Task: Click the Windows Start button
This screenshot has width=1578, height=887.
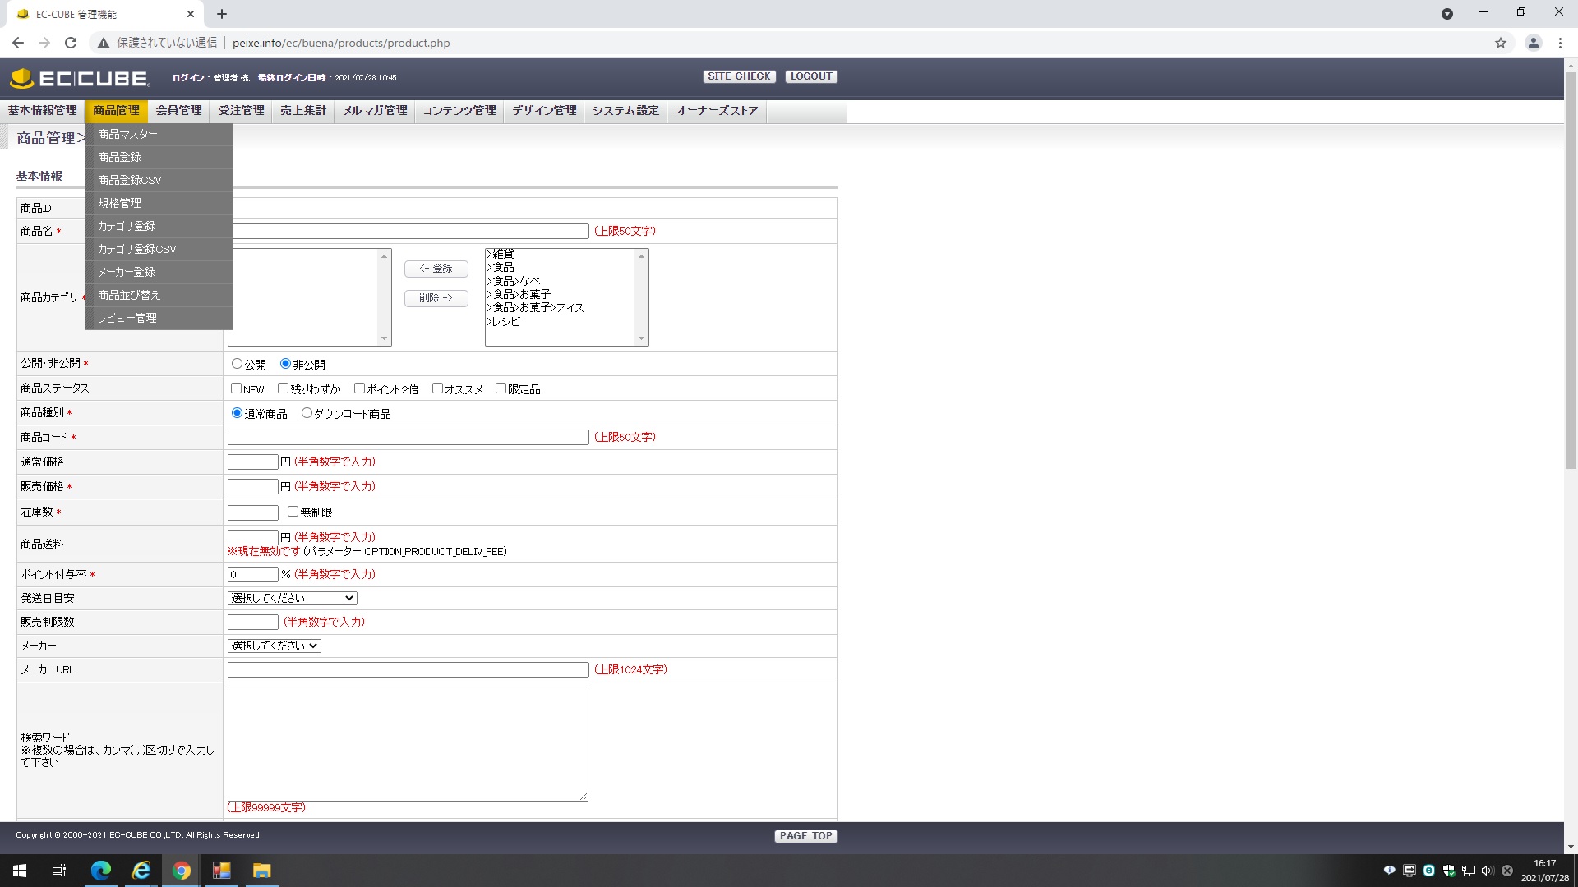Action: (20, 871)
